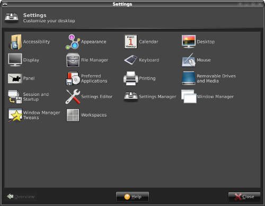The width and height of the screenshot is (265, 206).
Task: Click the Help button
Action: point(132,196)
